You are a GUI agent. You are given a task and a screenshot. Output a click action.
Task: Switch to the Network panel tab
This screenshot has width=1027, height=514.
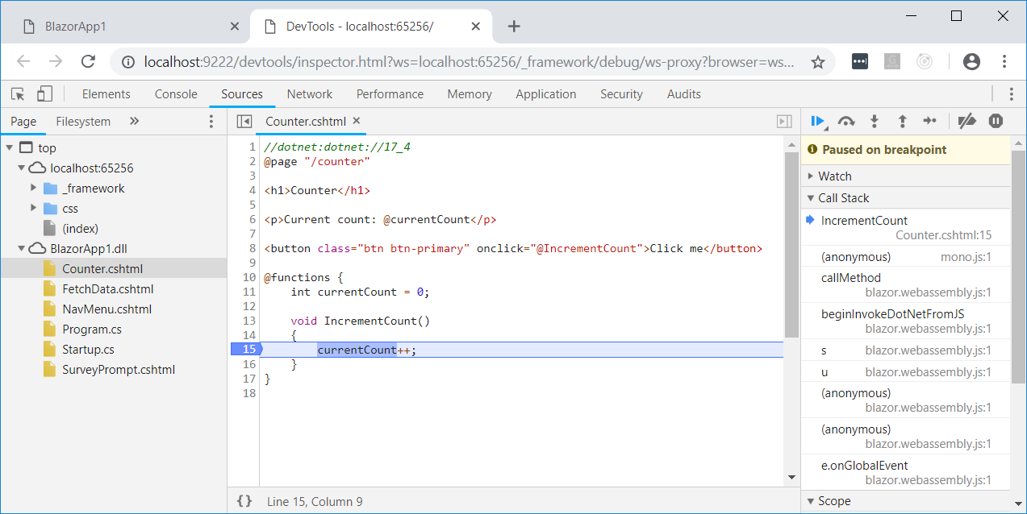click(x=309, y=93)
